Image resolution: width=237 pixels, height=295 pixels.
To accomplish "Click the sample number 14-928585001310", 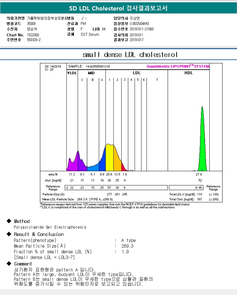I will (96, 66).
